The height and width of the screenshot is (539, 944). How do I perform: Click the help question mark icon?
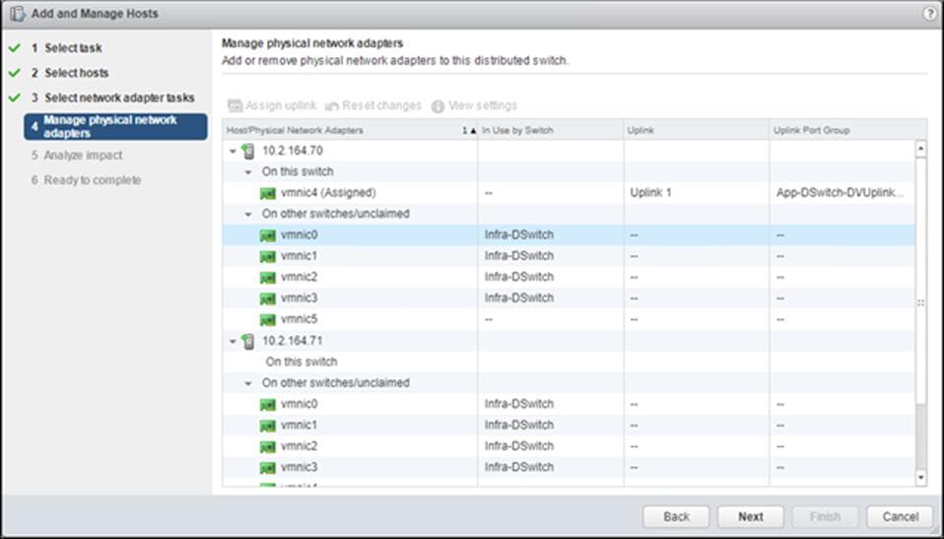[x=929, y=14]
